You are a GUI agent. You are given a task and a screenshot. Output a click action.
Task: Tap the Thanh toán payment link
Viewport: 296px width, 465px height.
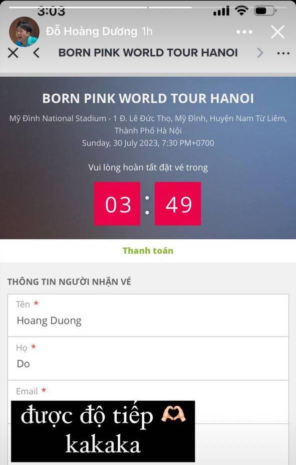148,249
